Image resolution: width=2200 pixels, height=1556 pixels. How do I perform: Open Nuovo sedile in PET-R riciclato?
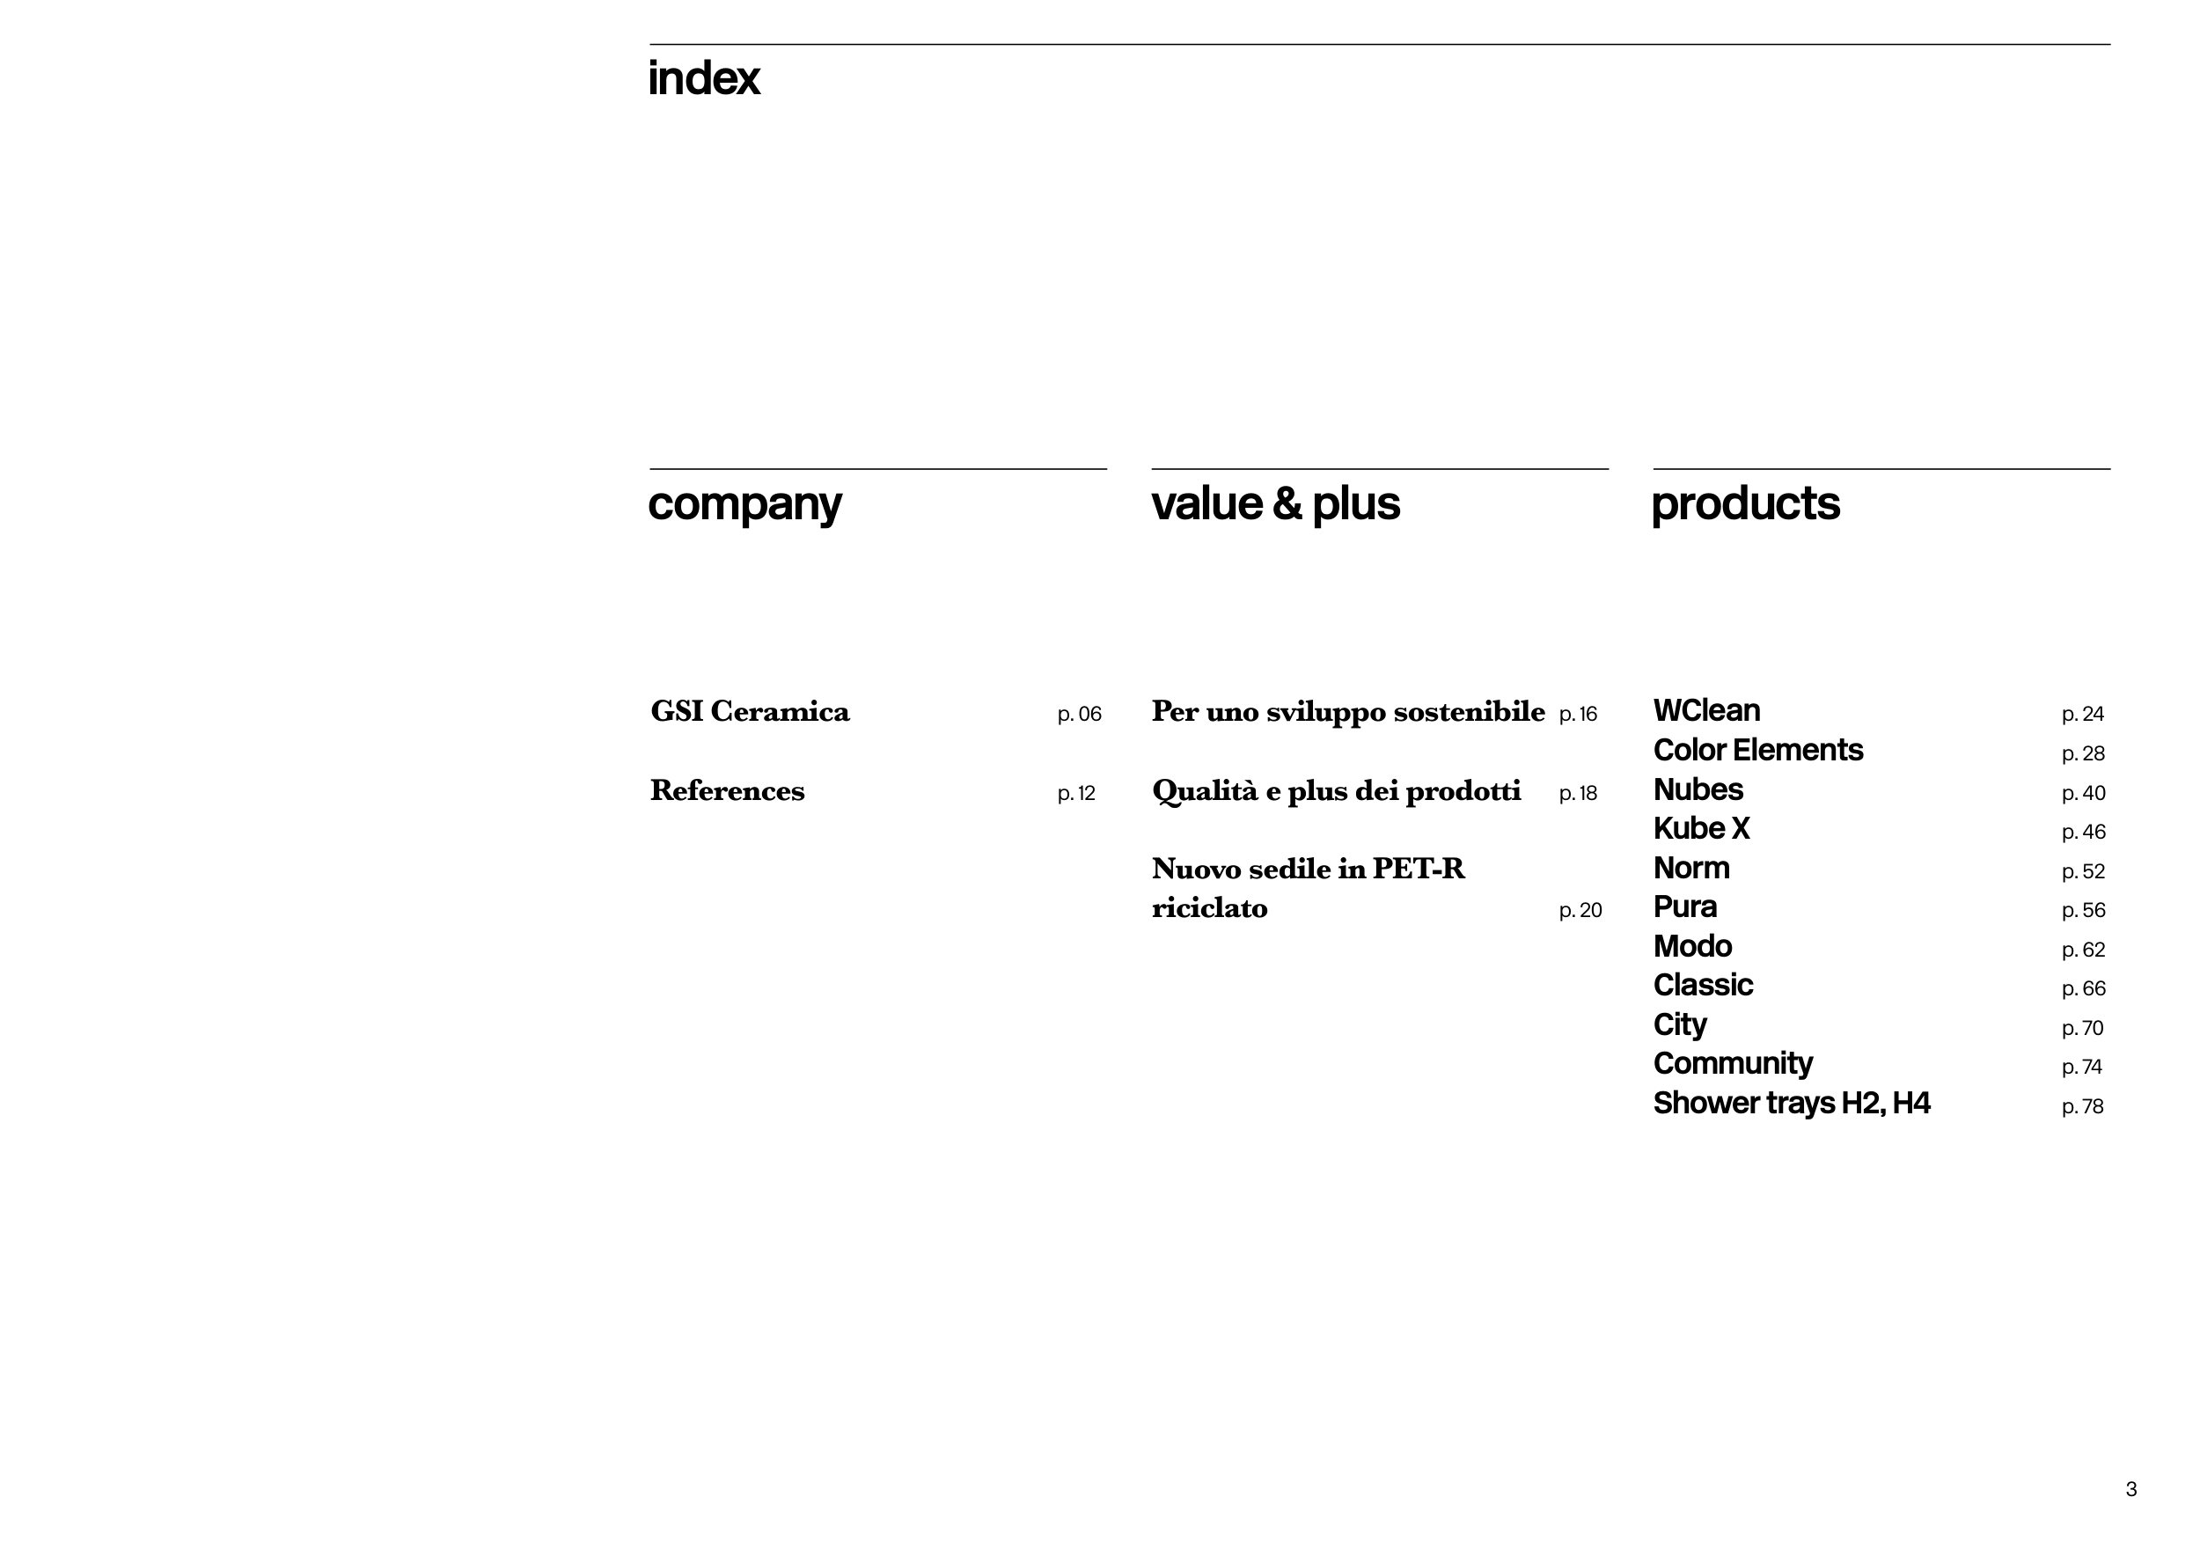(1308, 888)
